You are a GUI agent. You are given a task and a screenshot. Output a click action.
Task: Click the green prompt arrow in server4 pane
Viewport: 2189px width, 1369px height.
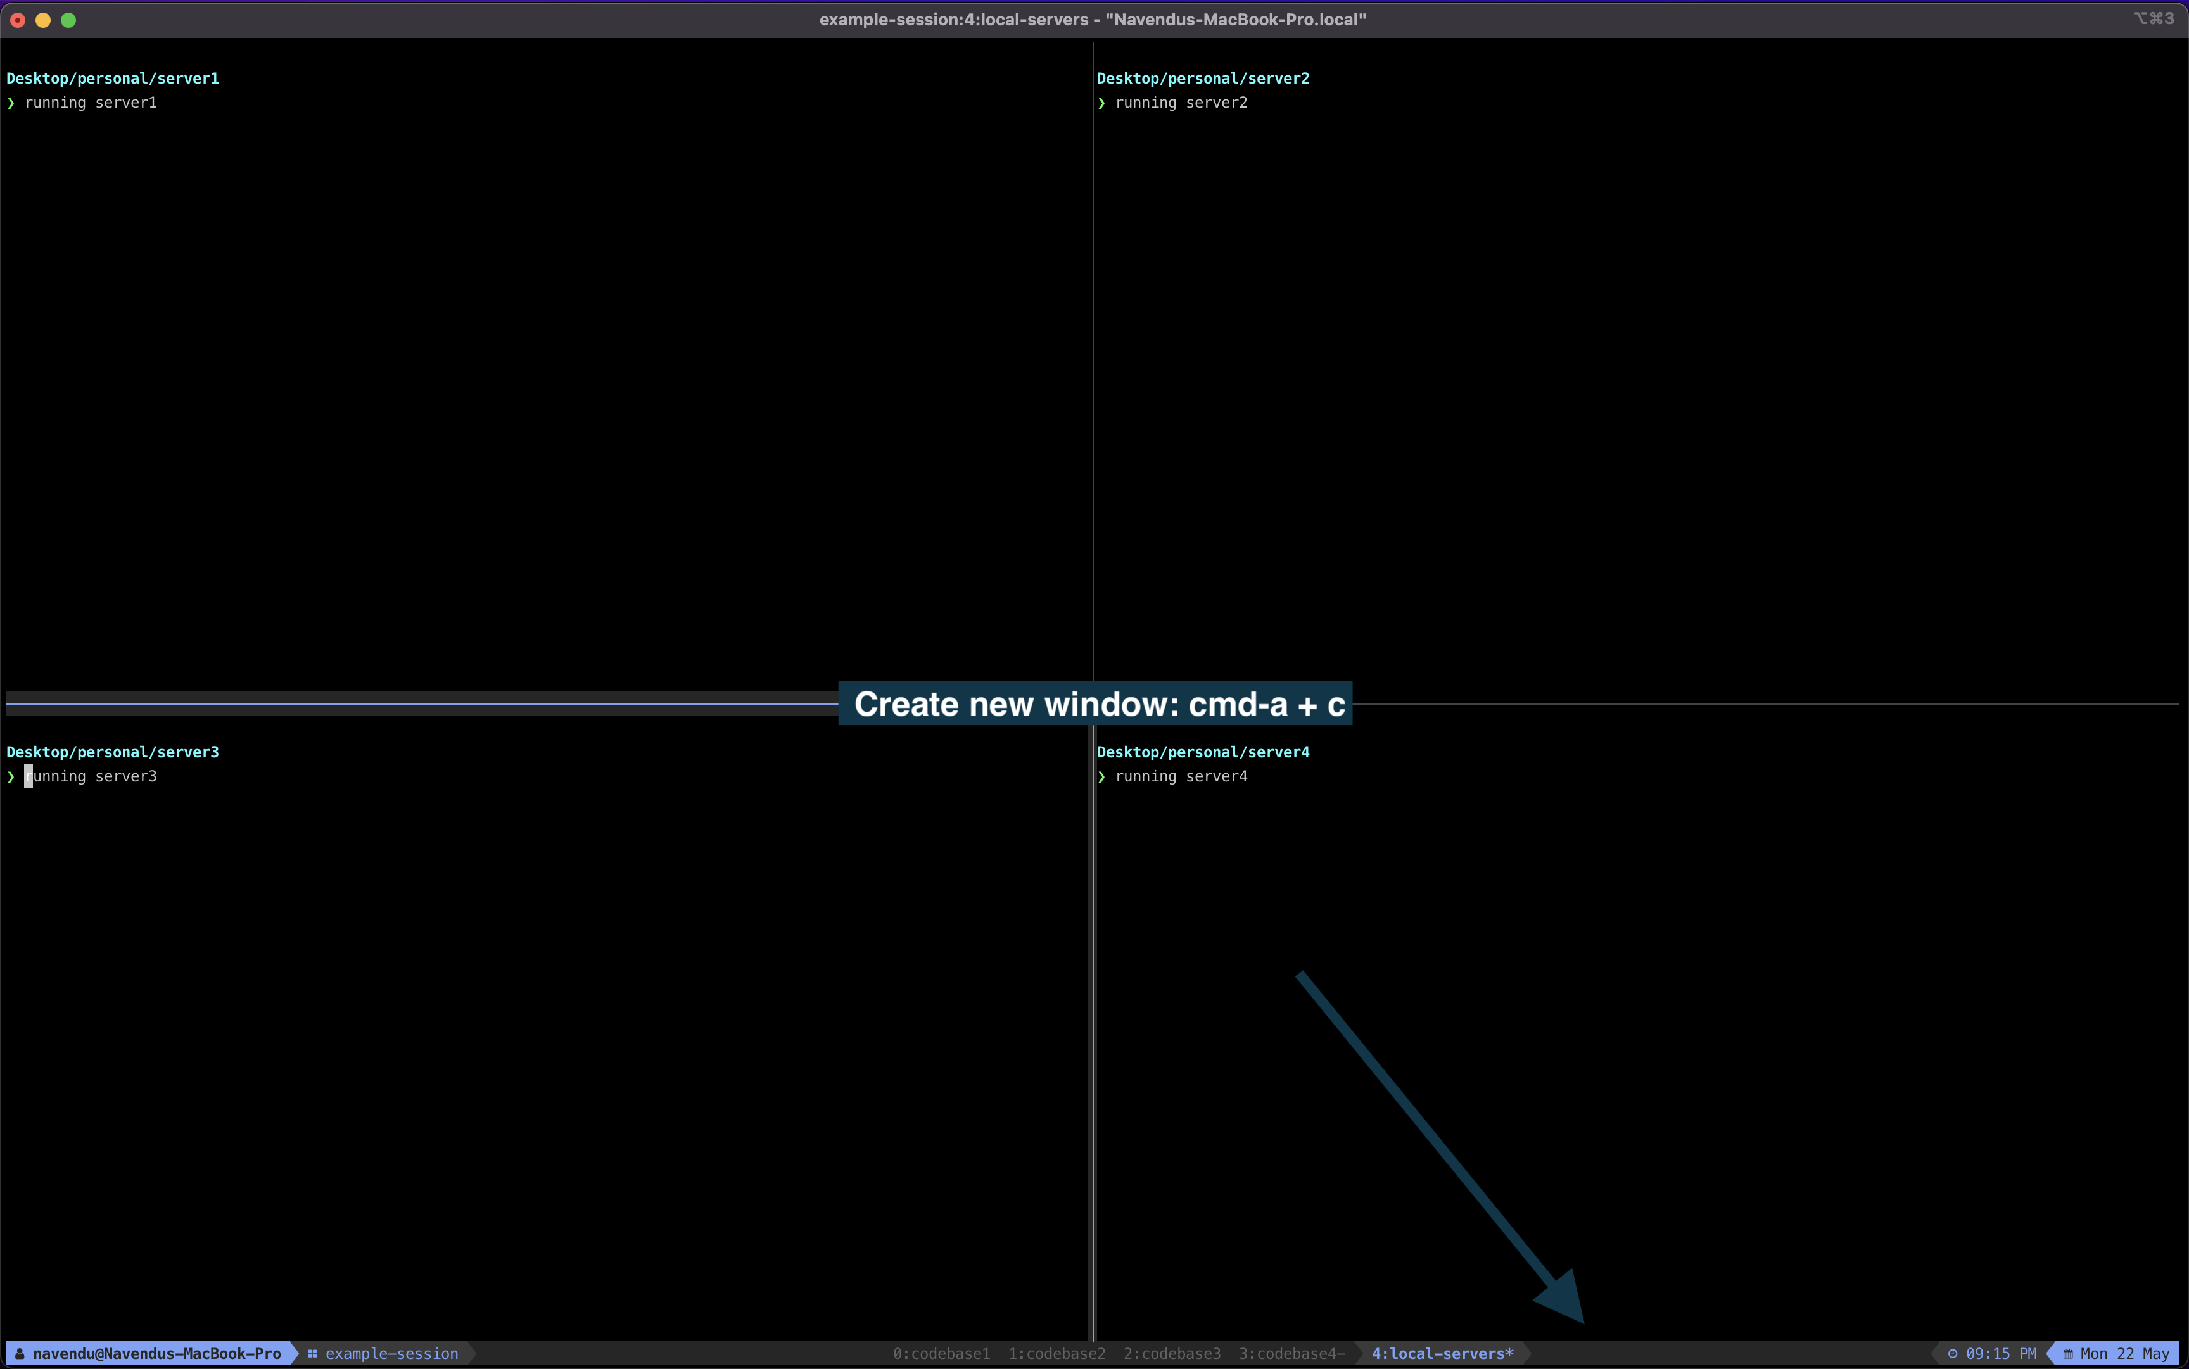1101,777
